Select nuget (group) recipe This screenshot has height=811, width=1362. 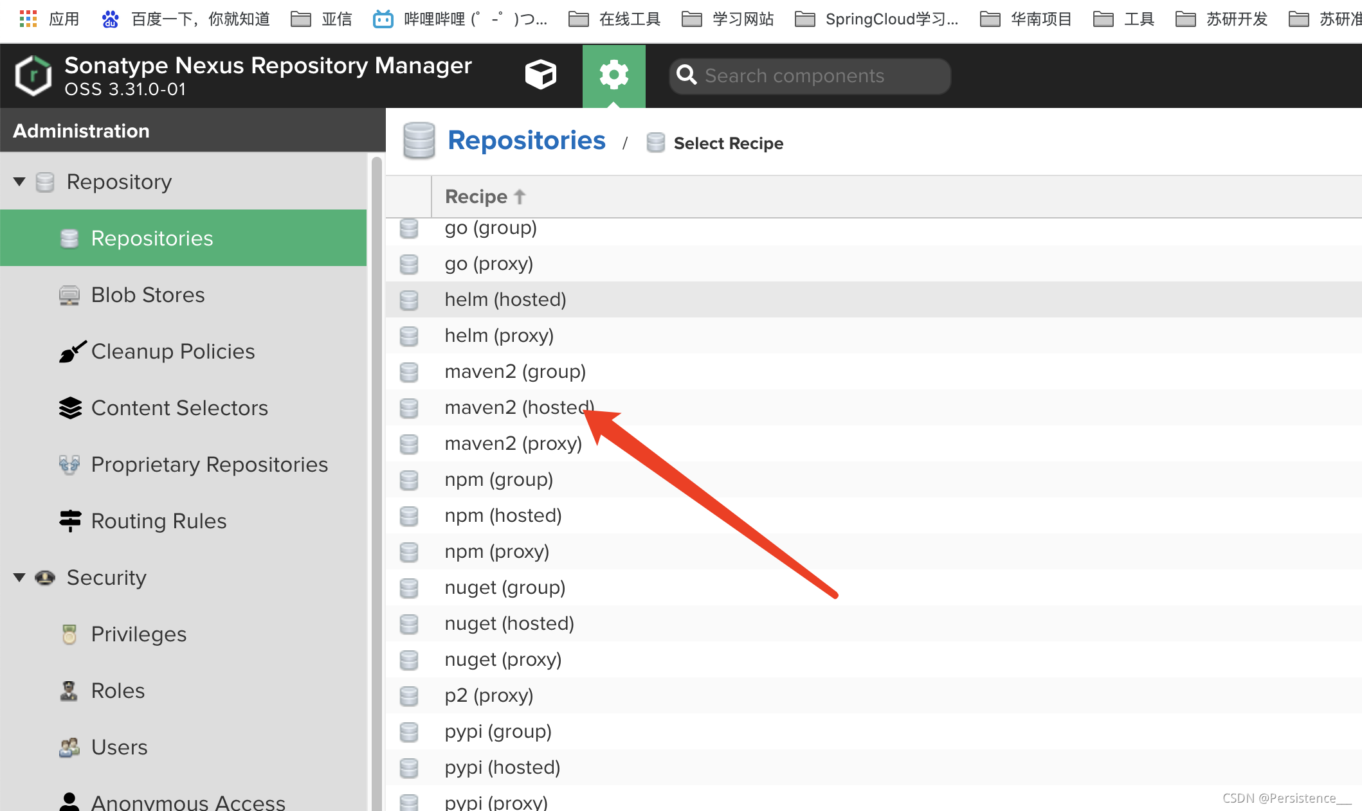click(x=874, y=588)
